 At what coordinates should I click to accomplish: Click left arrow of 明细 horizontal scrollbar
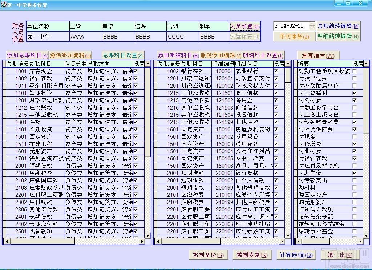coord(158,241)
